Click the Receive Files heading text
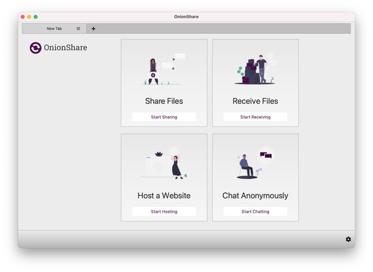373x272 pixels. click(255, 101)
